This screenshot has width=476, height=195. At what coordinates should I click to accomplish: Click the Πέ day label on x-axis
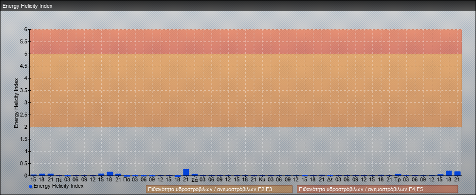tap(59, 179)
